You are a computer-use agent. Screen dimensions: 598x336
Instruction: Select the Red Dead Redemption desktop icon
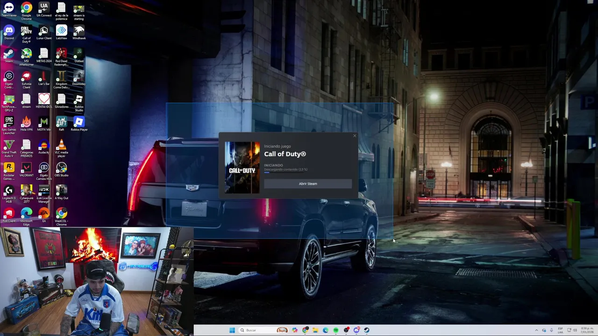pyautogui.click(x=62, y=57)
